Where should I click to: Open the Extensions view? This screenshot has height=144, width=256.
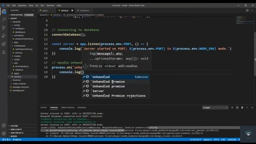[x=4, y=44]
